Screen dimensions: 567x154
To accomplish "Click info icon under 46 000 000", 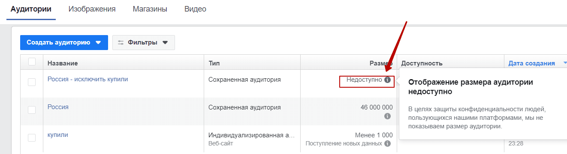I will (388, 116).
